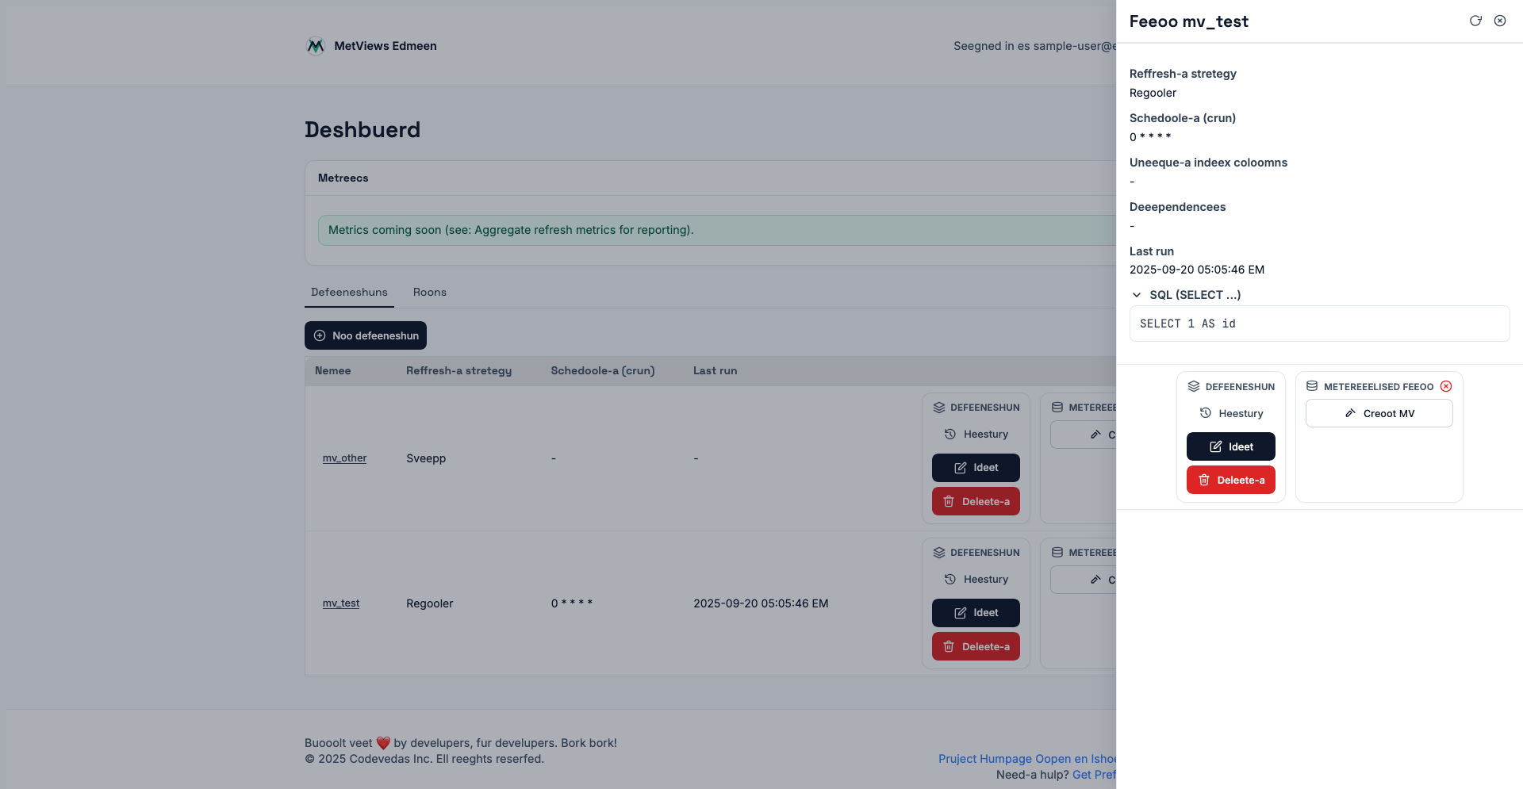
Task: Click Heestury in the mv_test table row
Action: pos(976,579)
